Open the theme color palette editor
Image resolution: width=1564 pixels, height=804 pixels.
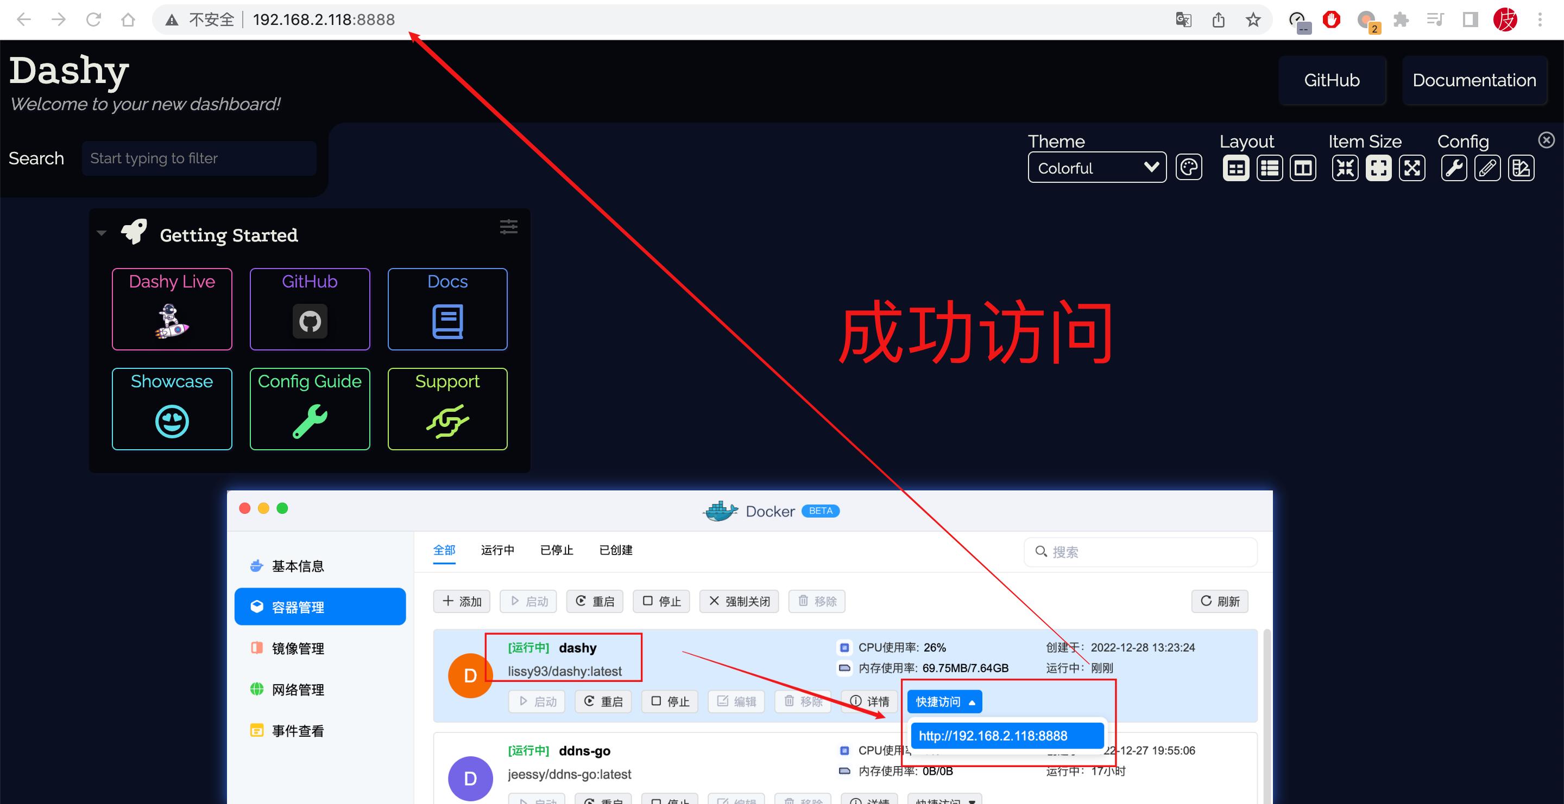click(1189, 167)
